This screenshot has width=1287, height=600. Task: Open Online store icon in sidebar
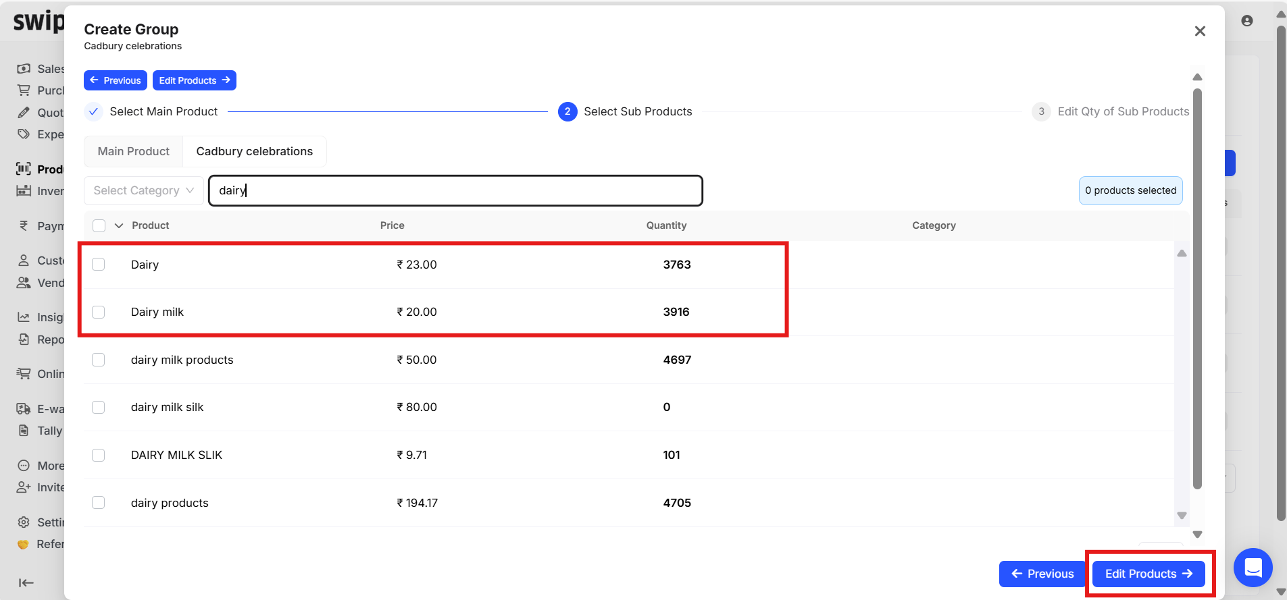(24, 374)
